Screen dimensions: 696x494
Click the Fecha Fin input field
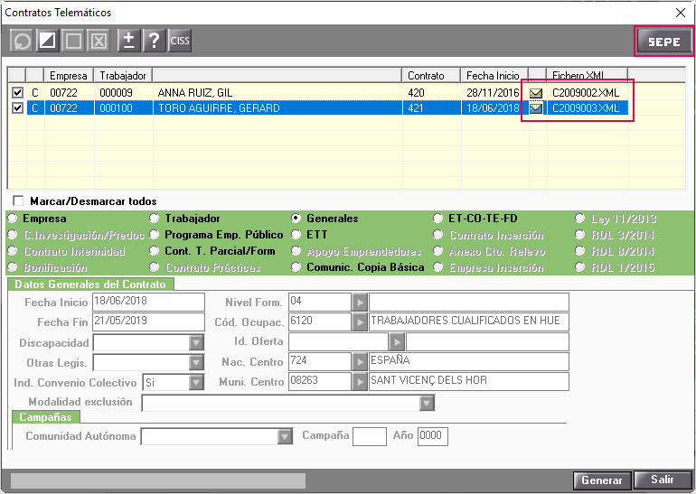(149, 322)
